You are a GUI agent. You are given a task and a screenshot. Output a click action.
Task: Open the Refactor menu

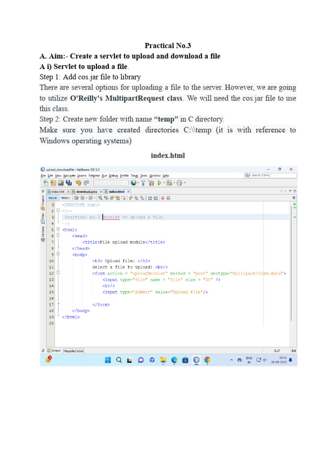94,175
